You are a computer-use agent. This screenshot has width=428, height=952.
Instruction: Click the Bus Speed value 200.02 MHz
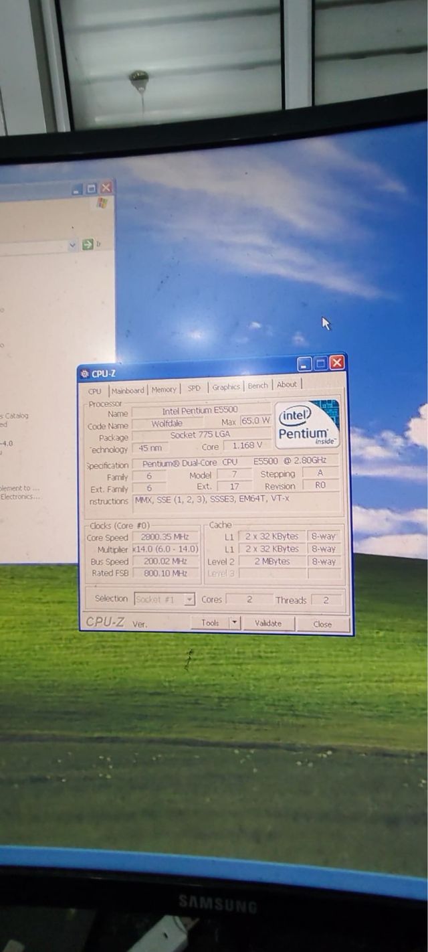(x=166, y=561)
